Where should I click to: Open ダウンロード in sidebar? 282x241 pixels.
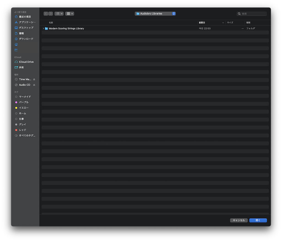pyautogui.click(x=26, y=39)
